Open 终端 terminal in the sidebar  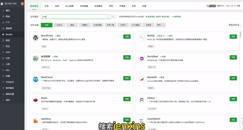[12, 76]
